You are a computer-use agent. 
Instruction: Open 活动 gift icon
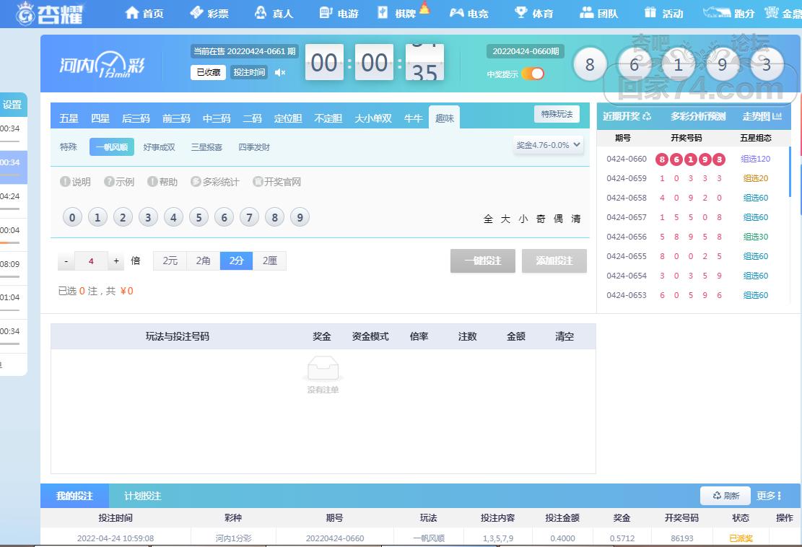(650, 13)
